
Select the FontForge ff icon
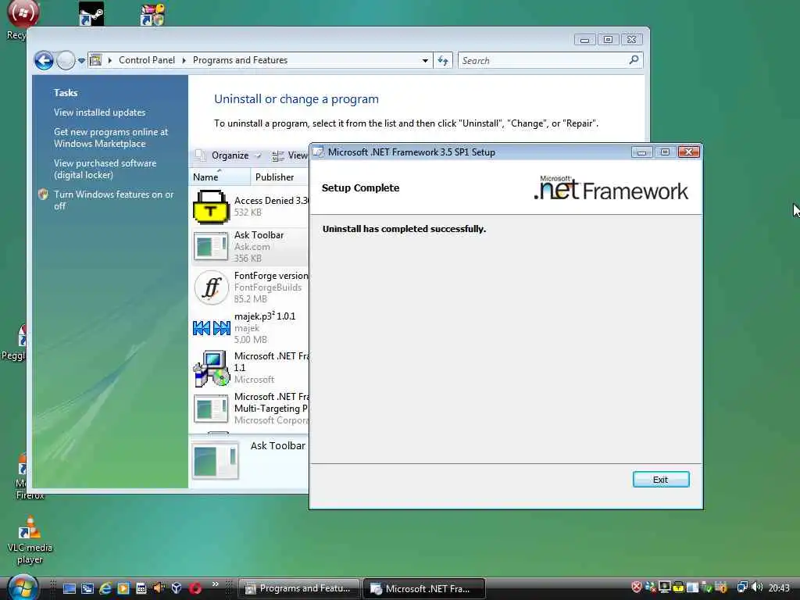click(211, 287)
